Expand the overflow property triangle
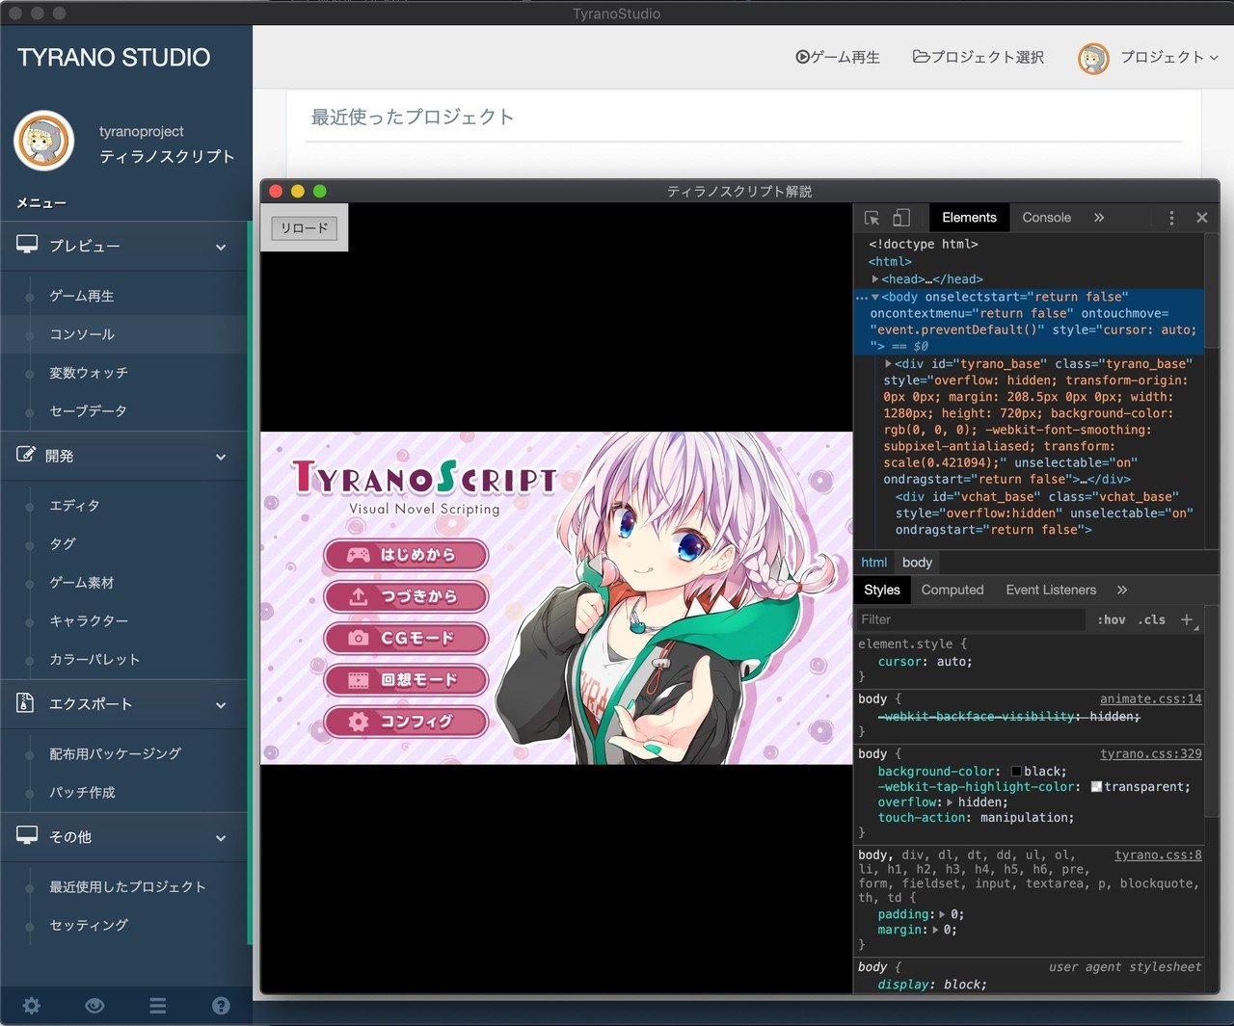This screenshot has width=1234, height=1026. pos(950,802)
